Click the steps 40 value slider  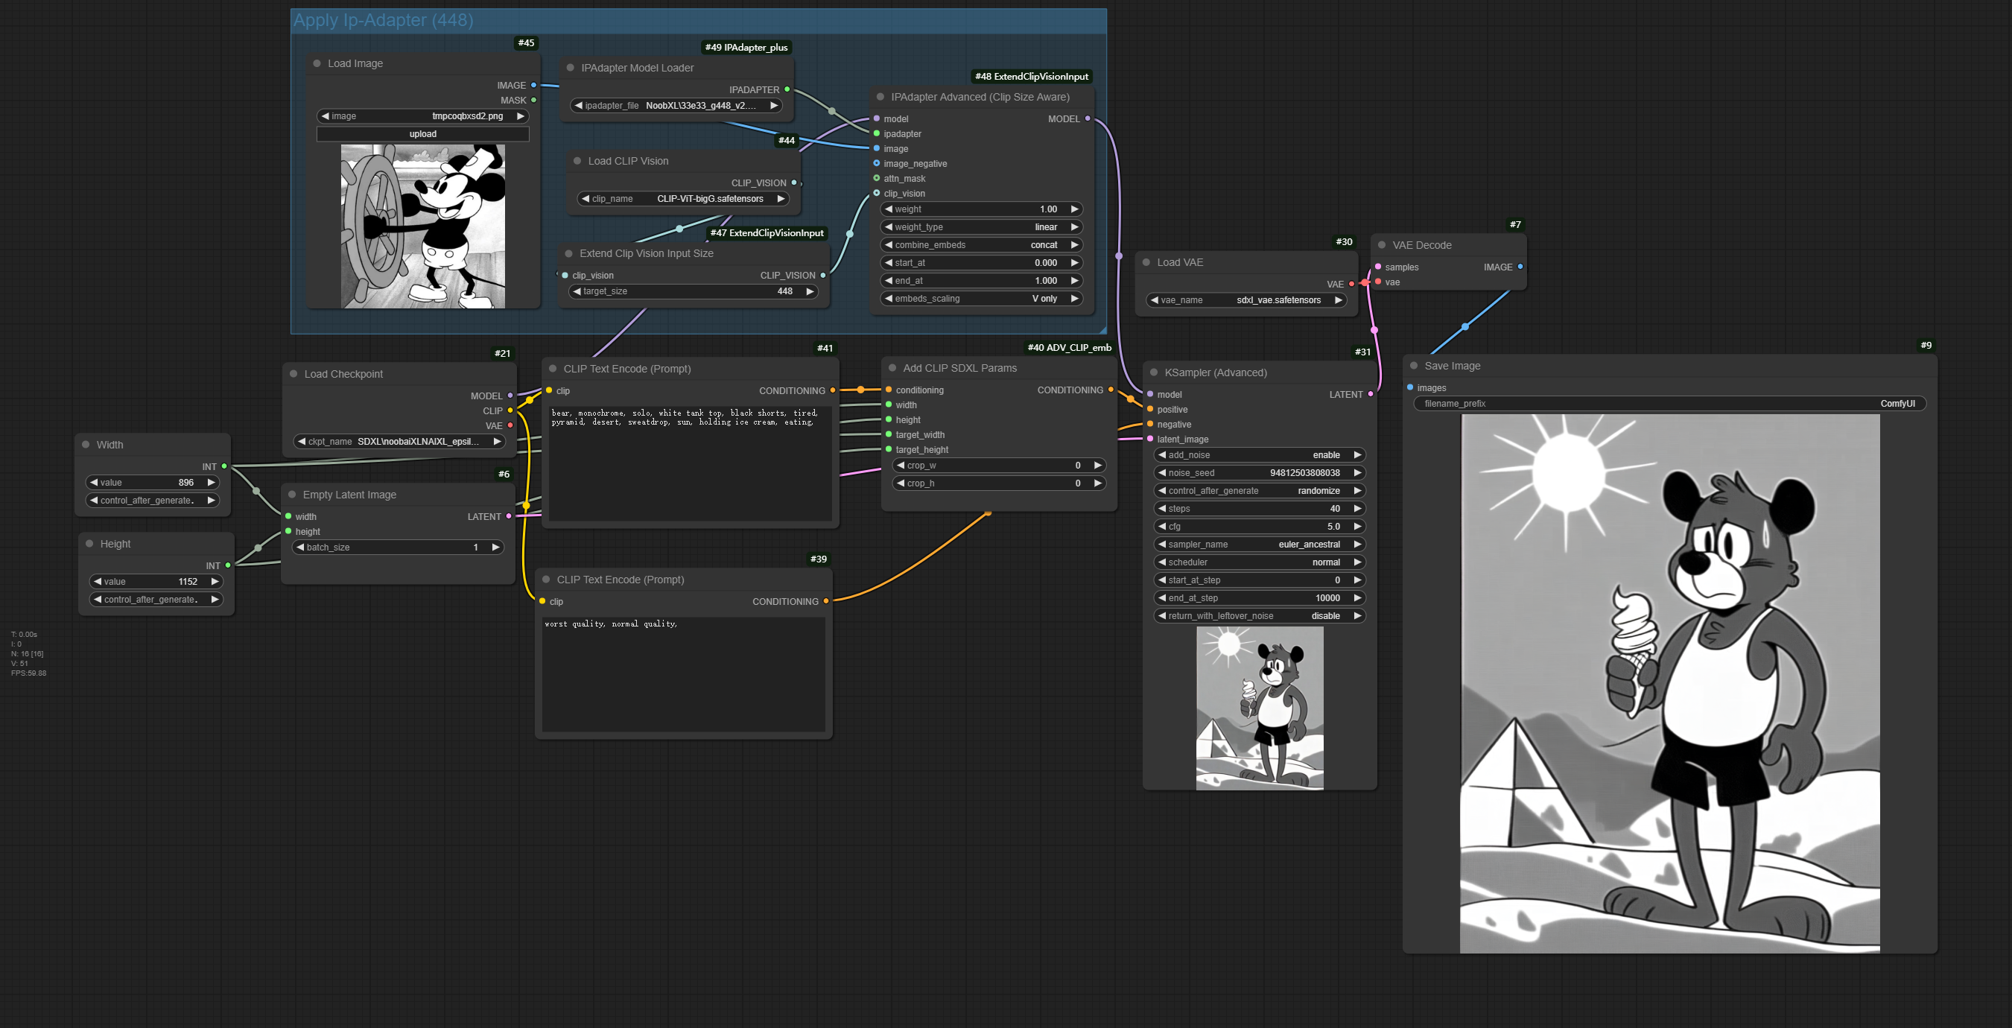pos(1259,509)
